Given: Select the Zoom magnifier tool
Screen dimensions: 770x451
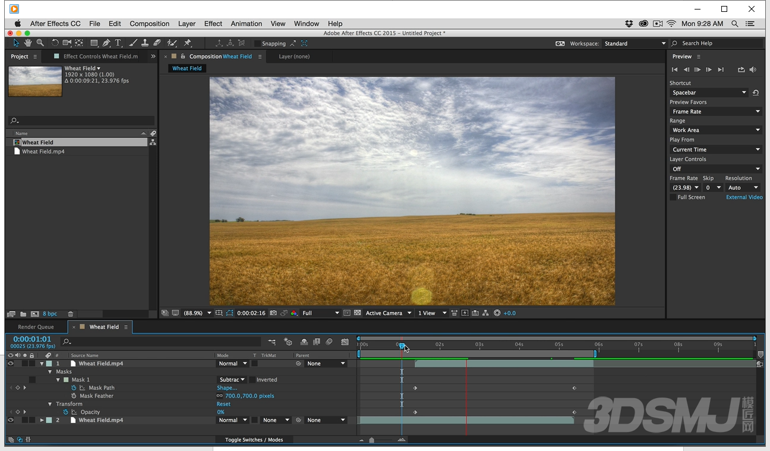Looking at the screenshot, I should pos(40,43).
